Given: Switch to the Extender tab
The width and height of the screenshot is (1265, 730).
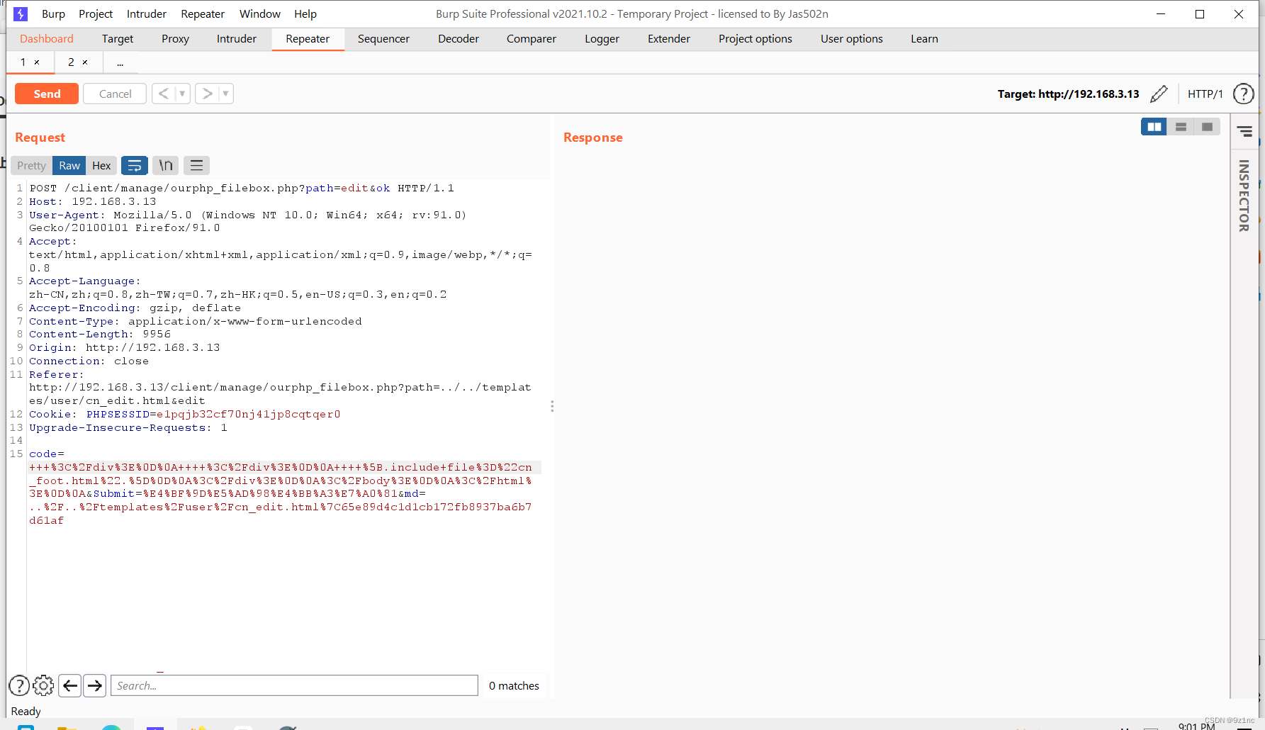Looking at the screenshot, I should (x=669, y=39).
